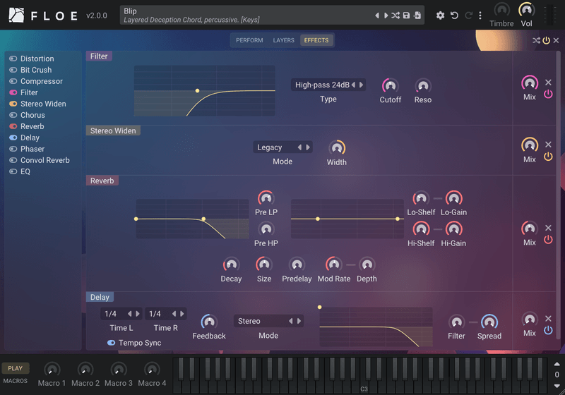
Task: Turn on the Chorus effect switch
Action: tap(13, 115)
